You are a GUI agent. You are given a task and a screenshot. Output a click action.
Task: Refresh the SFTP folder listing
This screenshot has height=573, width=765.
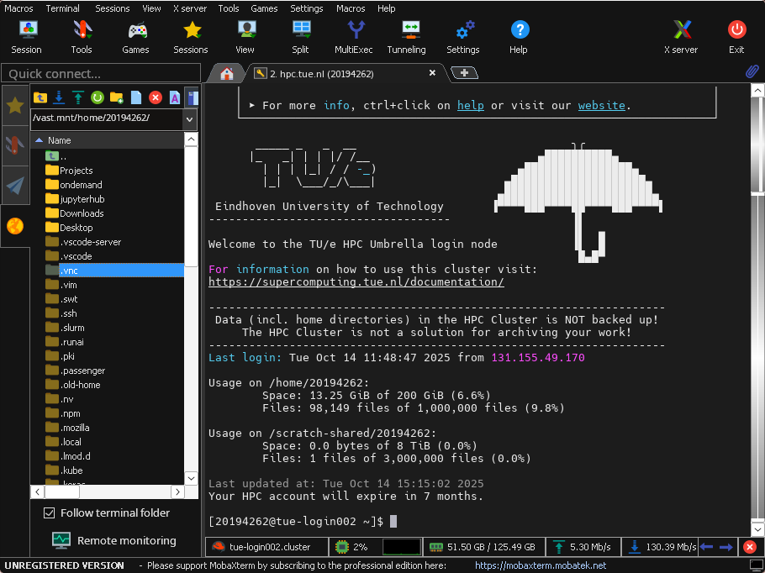[97, 97]
